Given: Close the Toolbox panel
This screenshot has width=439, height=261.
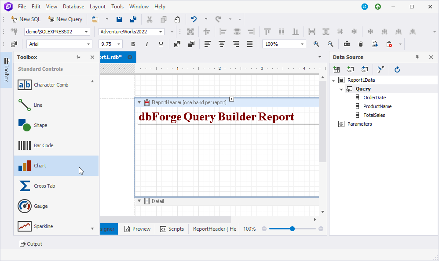Looking at the screenshot, I should click(x=92, y=57).
